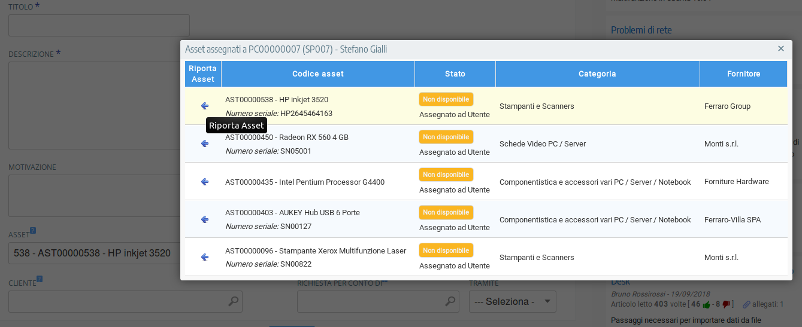Click arrow for AST00000096 Stampante Xerox
The width and height of the screenshot is (802, 327).
[x=204, y=257]
